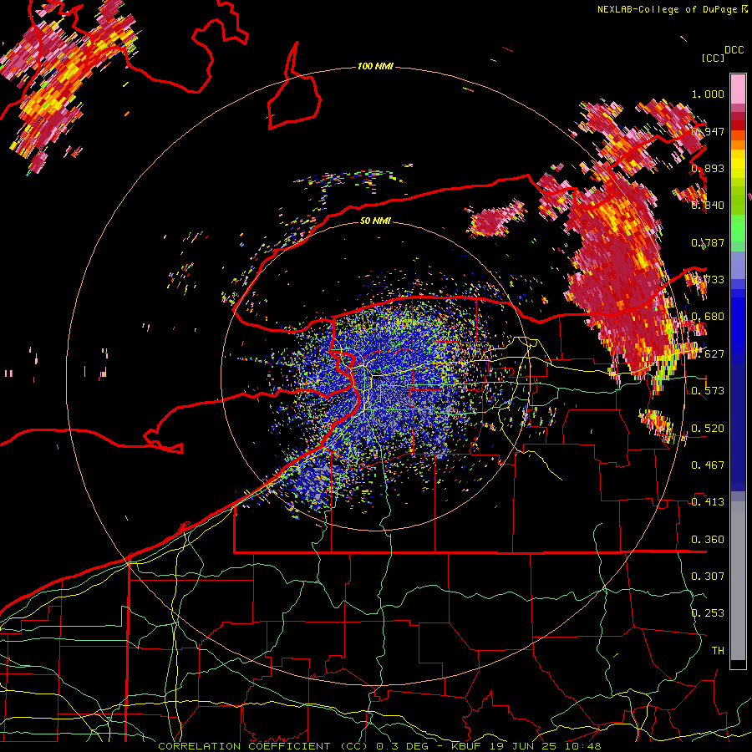The width and height of the screenshot is (752, 752).
Task: Click the 0.680 legend value
Action: click(x=708, y=317)
